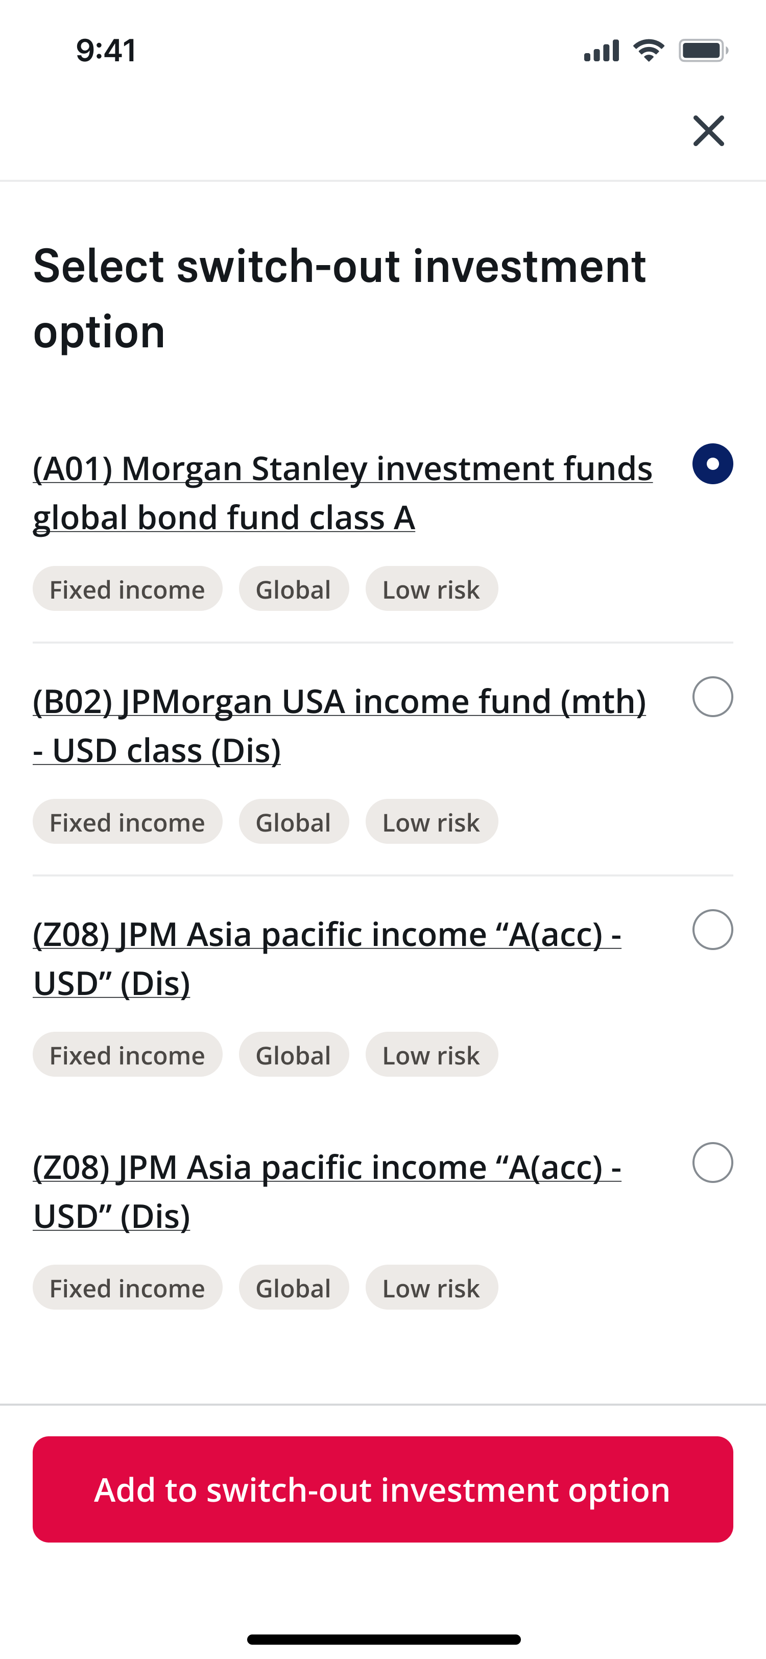Viewport: 766px width, 1659px height.
Task: Tap the home indicator bar
Action: click(384, 1639)
